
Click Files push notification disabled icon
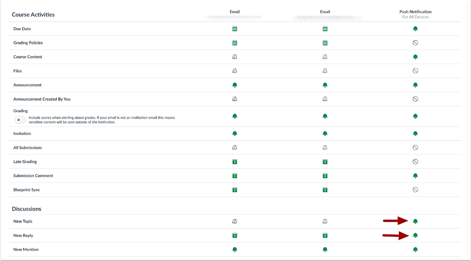(x=415, y=71)
